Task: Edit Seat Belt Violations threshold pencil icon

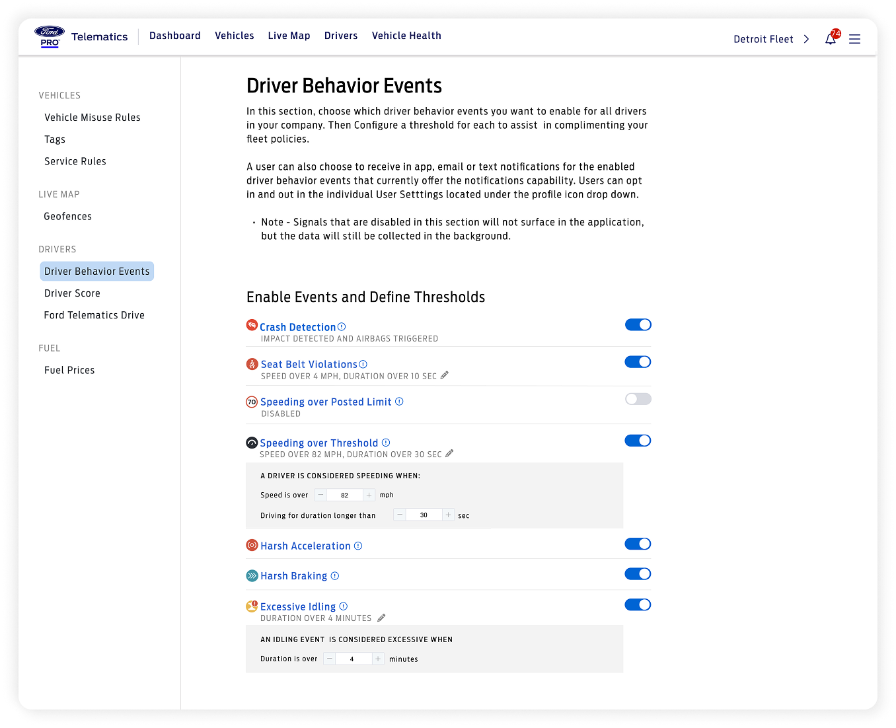Action: pos(445,375)
